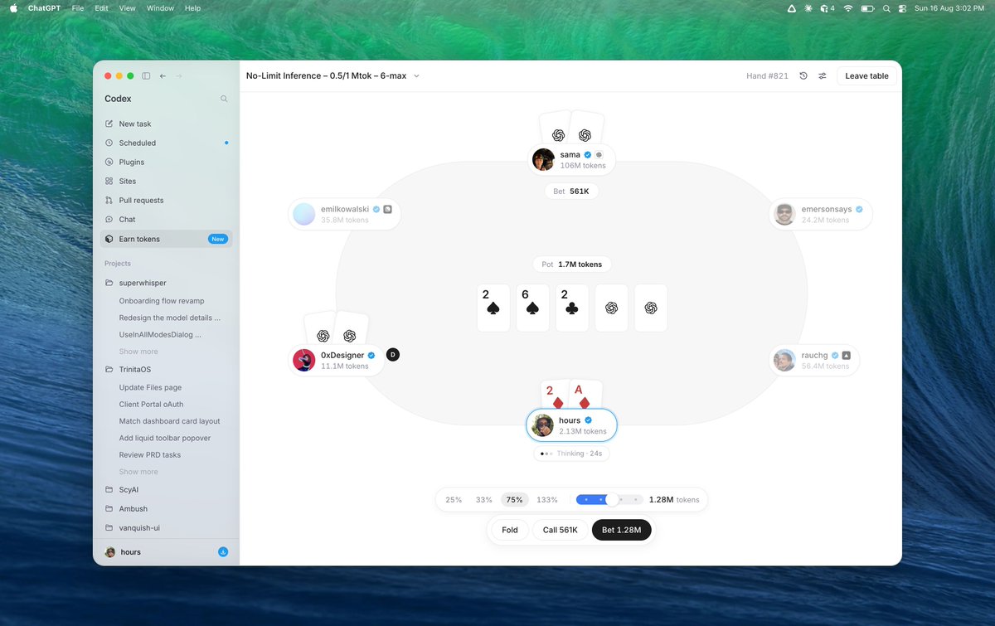Open the Update Files page item

pyautogui.click(x=150, y=387)
